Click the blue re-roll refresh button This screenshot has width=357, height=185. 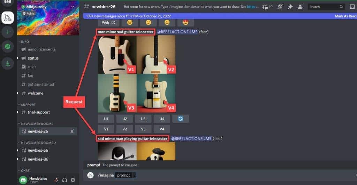pyautogui.click(x=180, y=119)
